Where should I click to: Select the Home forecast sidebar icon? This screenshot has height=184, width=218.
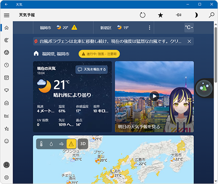point(7,27)
